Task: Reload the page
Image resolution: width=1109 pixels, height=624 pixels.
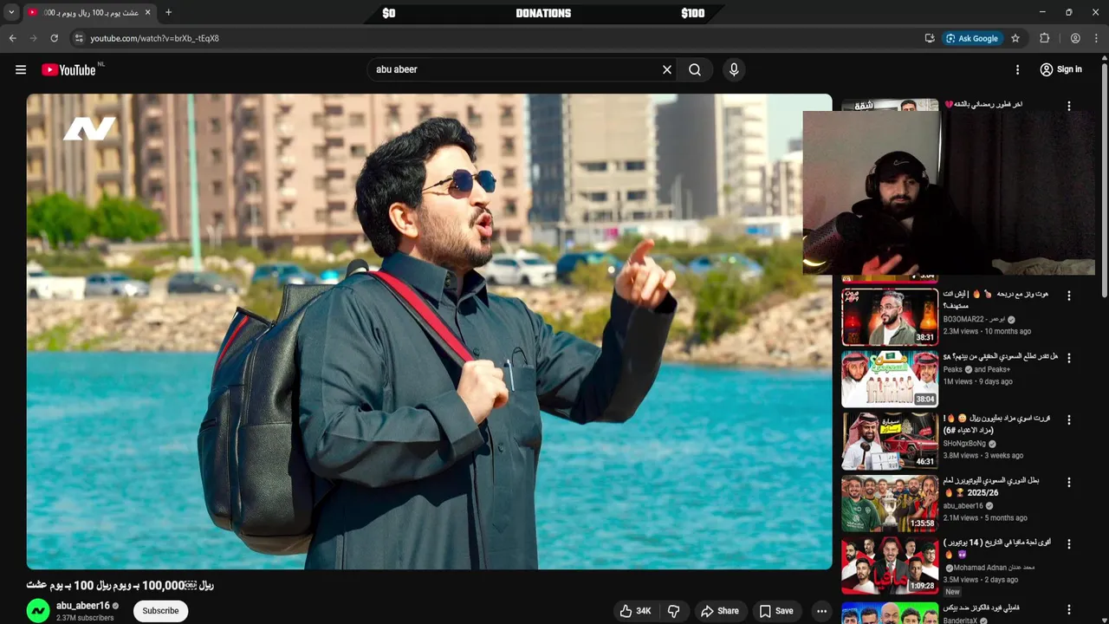Action: [x=54, y=38]
